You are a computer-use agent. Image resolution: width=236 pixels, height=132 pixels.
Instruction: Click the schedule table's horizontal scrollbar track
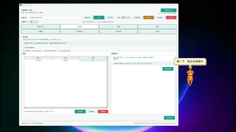point(66,108)
